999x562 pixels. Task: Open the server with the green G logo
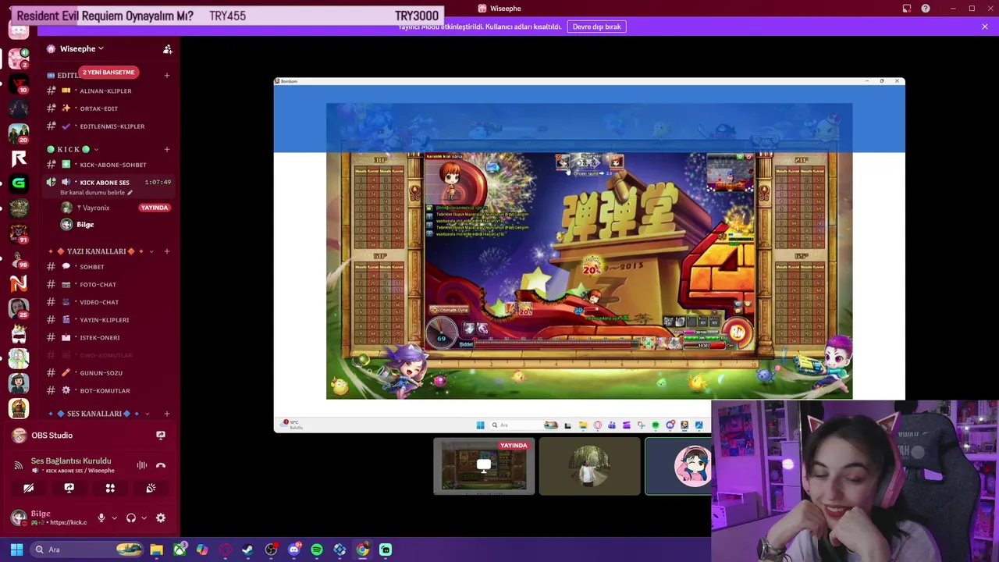(x=19, y=183)
